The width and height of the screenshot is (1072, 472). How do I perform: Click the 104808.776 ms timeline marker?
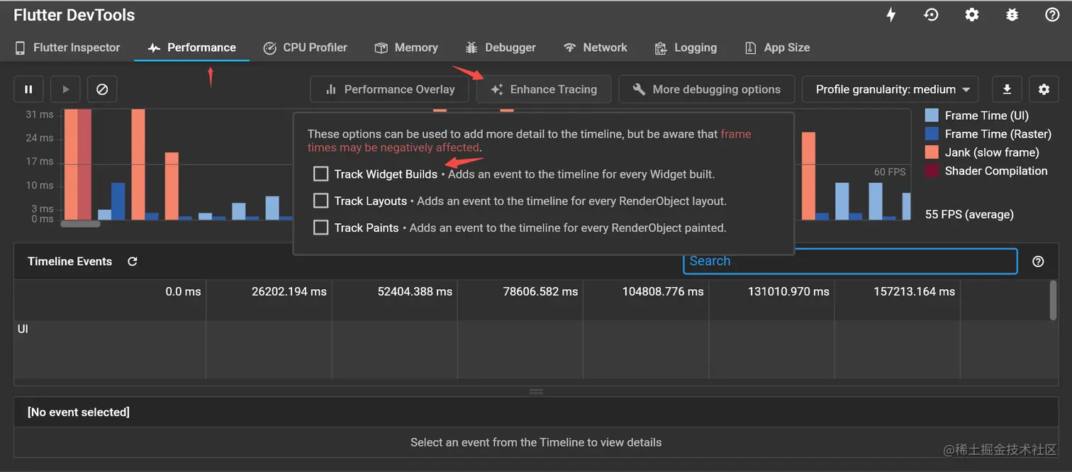tap(663, 291)
